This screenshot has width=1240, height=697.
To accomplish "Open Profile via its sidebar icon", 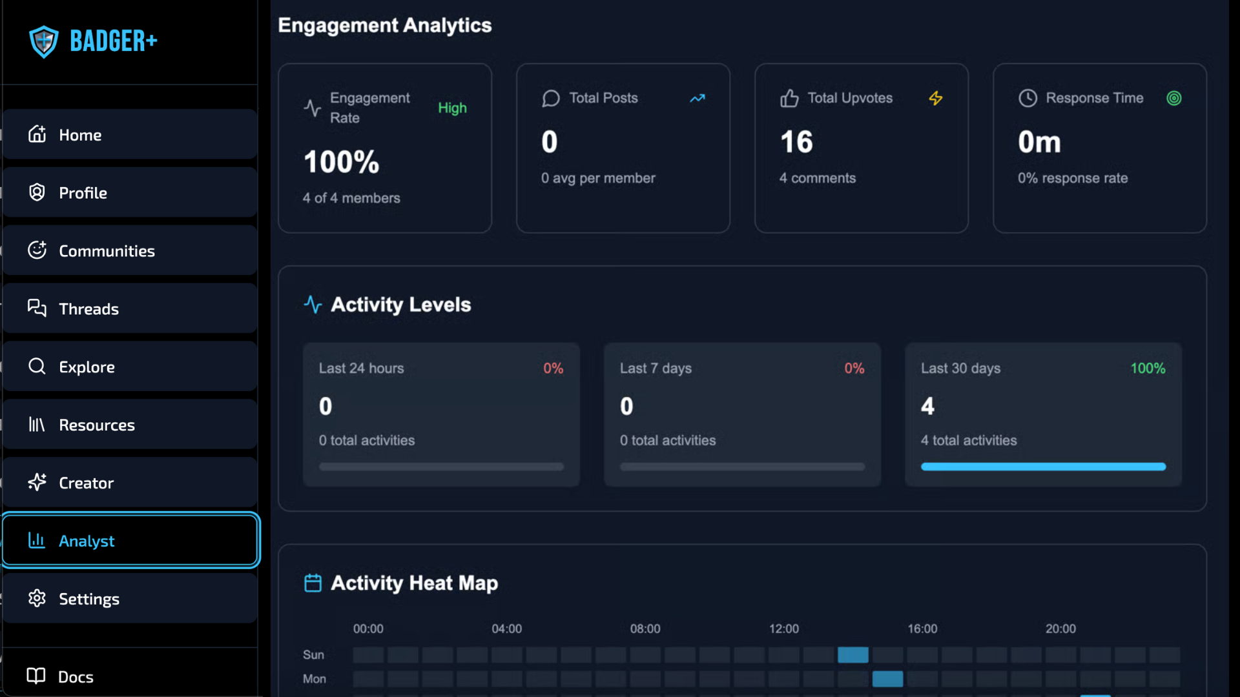I will [x=37, y=192].
